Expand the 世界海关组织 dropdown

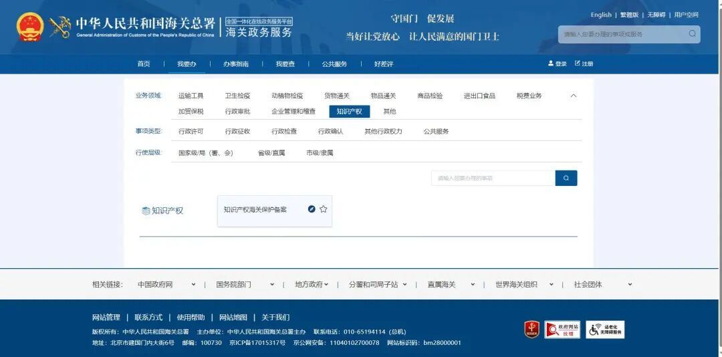coord(551,285)
